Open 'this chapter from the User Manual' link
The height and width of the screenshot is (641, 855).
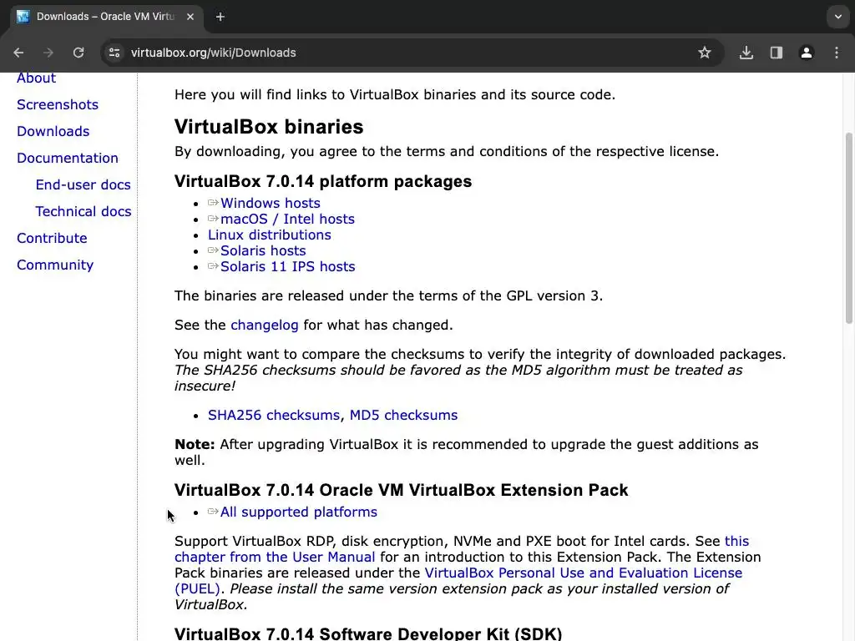tap(275, 557)
